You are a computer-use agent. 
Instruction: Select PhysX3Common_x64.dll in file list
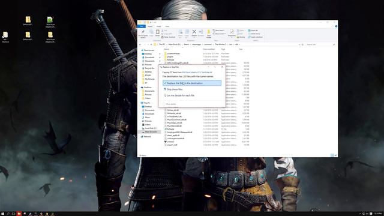pyautogui.click(x=175, y=120)
